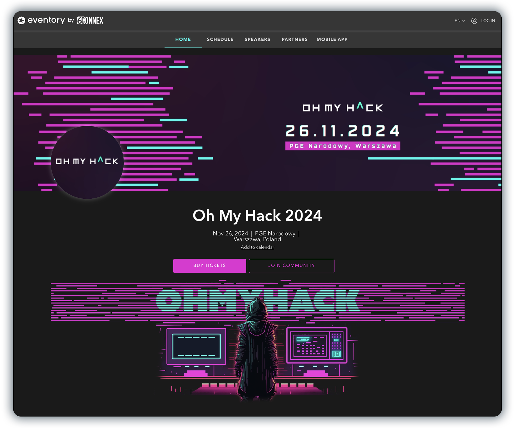Click the Add to calendar link
Viewport: 515px width, 428px height.
257,248
